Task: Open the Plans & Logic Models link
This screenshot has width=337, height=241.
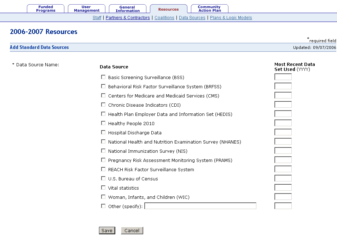Action: (231, 18)
